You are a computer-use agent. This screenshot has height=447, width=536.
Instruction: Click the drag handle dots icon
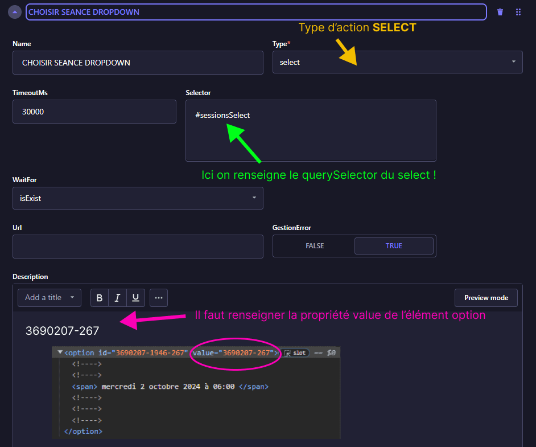coord(518,12)
